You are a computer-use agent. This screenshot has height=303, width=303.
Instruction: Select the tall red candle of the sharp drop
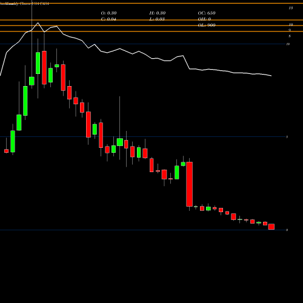click(189, 184)
